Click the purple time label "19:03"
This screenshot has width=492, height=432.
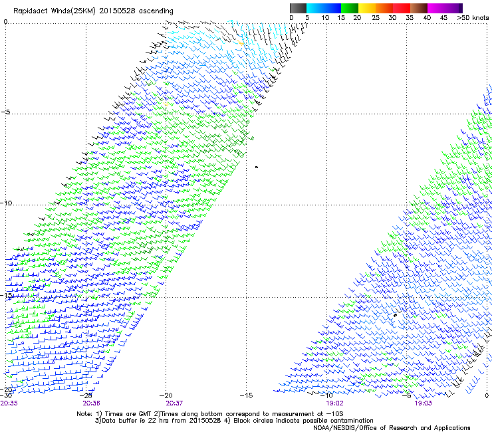(423, 403)
